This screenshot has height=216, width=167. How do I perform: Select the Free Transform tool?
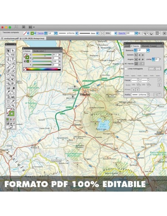click(13, 80)
